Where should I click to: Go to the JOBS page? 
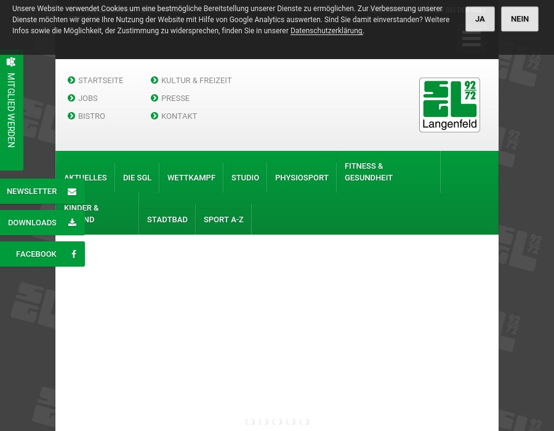88,98
